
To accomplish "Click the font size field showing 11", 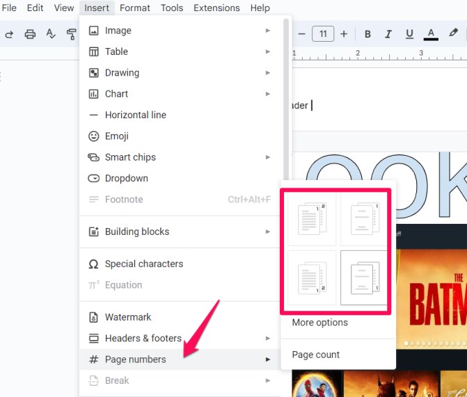I will (323, 34).
